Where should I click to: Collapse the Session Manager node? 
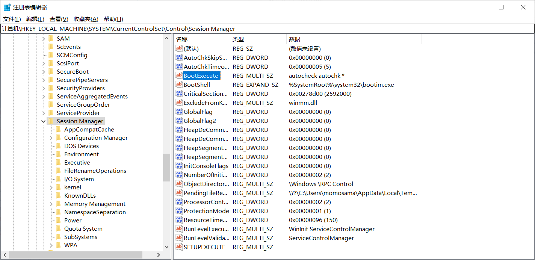pyautogui.click(x=44, y=121)
